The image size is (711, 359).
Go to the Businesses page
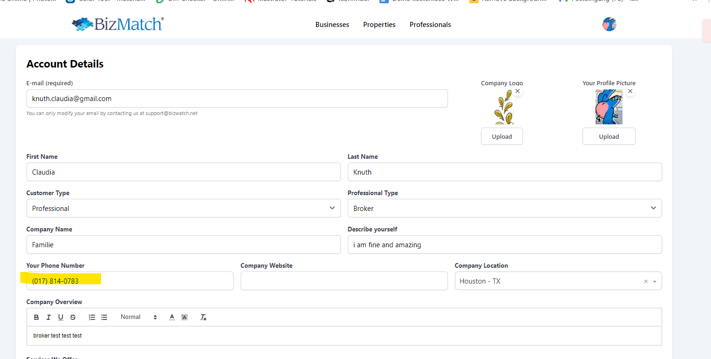(x=332, y=25)
